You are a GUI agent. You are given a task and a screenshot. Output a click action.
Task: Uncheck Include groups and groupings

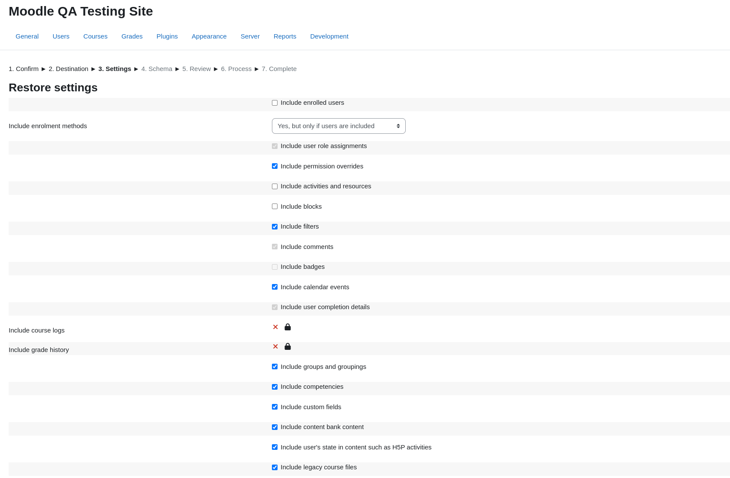click(x=275, y=367)
